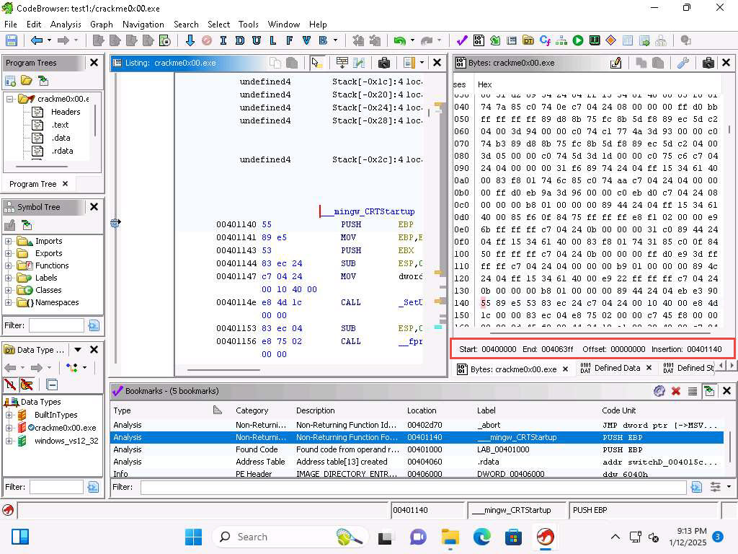738x554 pixels.
Task: Toggle the Listing mouse hover mode icon
Action: click(316, 63)
